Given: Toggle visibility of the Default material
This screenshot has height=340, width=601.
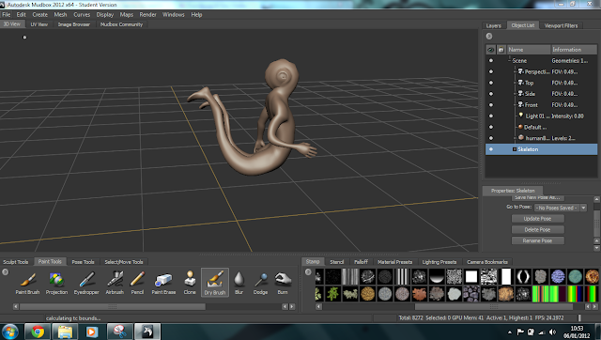Looking at the screenshot, I should 491,127.
